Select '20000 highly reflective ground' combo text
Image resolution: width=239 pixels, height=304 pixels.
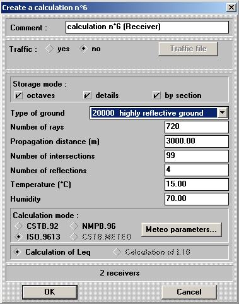click(148, 113)
